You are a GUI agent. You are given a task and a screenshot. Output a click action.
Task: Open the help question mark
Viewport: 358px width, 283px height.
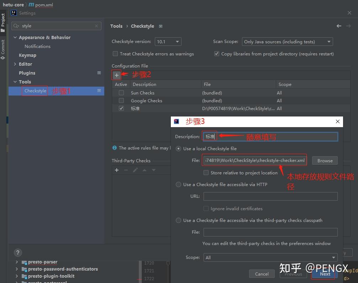[x=18, y=252]
